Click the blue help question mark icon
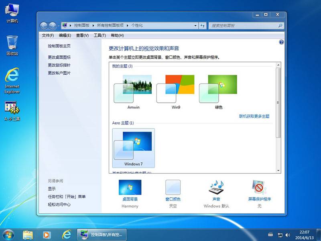This screenshot has height=241, width=321. [x=281, y=42]
